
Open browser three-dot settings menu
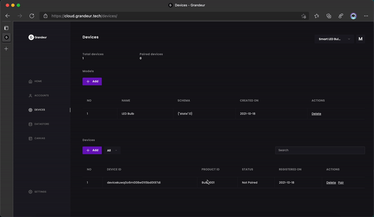point(365,16)
